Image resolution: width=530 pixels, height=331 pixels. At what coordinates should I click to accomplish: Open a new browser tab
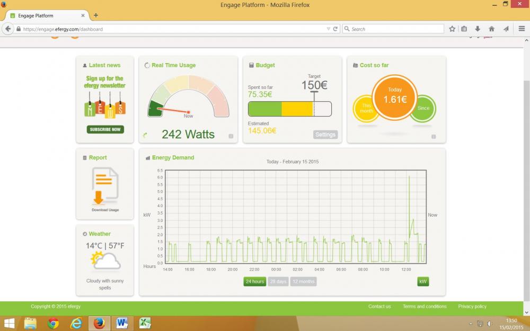point(95,15)
